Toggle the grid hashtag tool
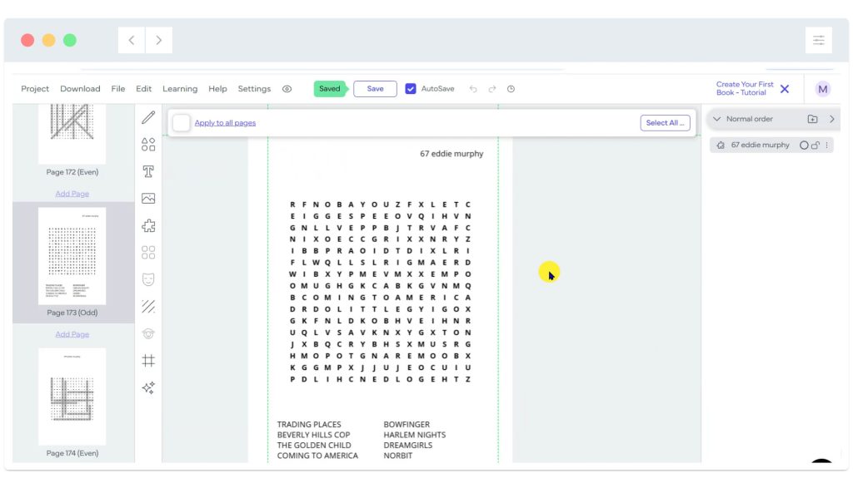Viewport: 853px width, 488px height. 148,361
